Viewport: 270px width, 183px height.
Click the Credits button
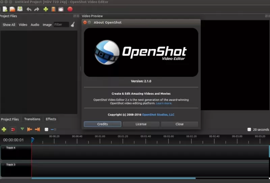(x=102, y=124)
